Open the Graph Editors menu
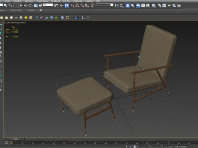The image size is (198, 148). [x=42, y=1]
